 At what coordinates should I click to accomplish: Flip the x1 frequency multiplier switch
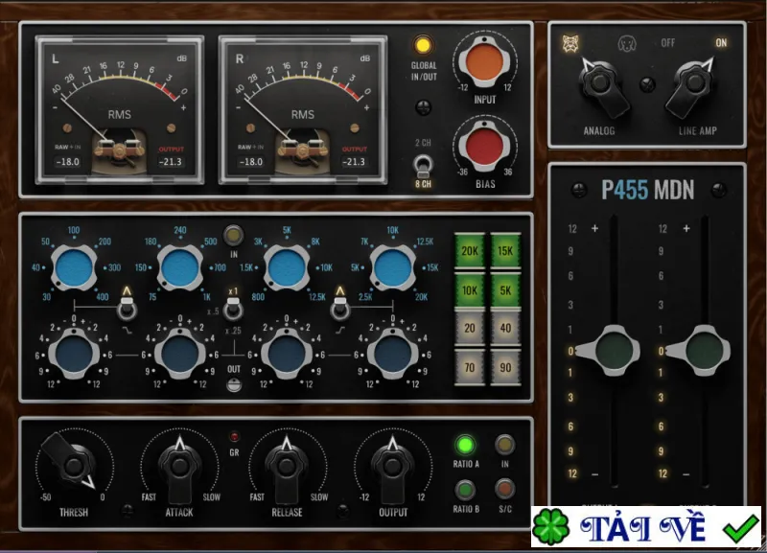(x=233, y=309)
